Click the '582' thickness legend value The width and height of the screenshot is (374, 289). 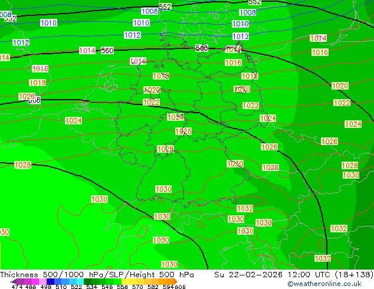pos(153,287)
